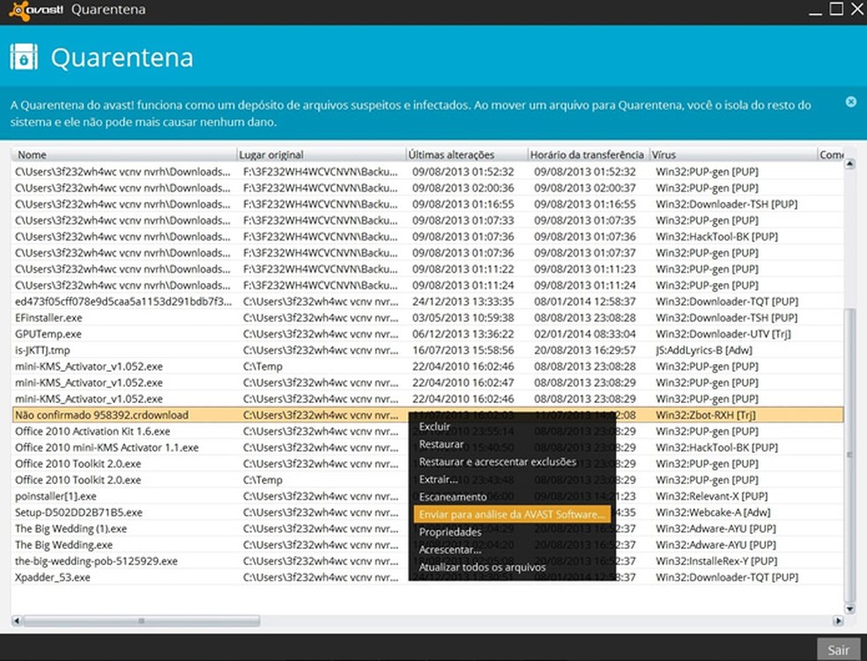The width and height of the screenshot is (867, 661).
Task: Click Win32:Webcake-A [Adw] virus cell
Action: click(x=713, y=512)
